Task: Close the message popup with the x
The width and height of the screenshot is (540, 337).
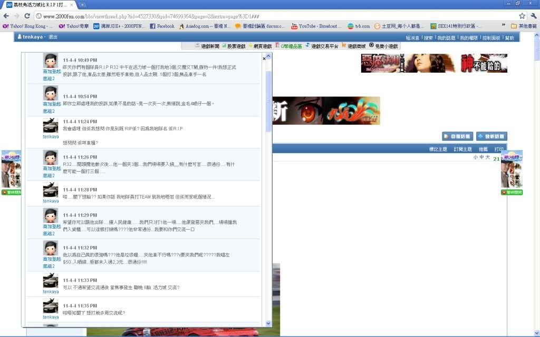Action: click(x=264, y=58)
